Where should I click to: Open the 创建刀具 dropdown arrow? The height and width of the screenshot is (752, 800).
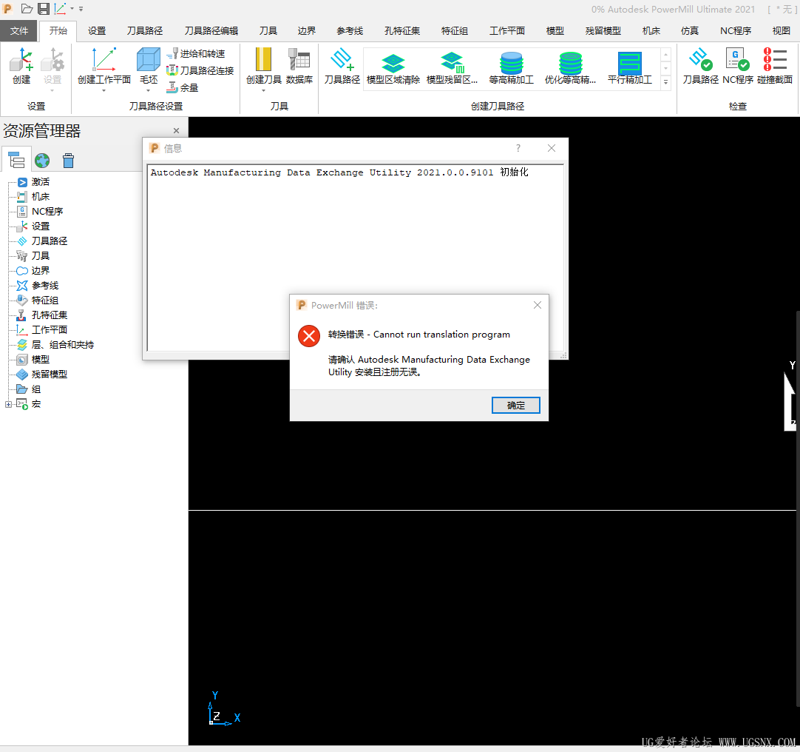(x=263, y=91)
